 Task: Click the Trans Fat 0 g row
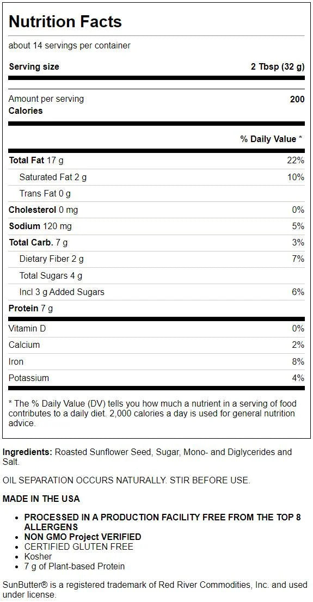click(157, 194)
